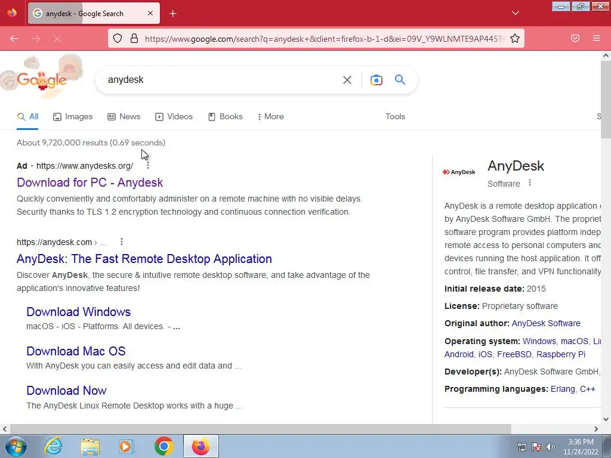Click into the Google search box

pyautogui.click(x=222, y=80)
